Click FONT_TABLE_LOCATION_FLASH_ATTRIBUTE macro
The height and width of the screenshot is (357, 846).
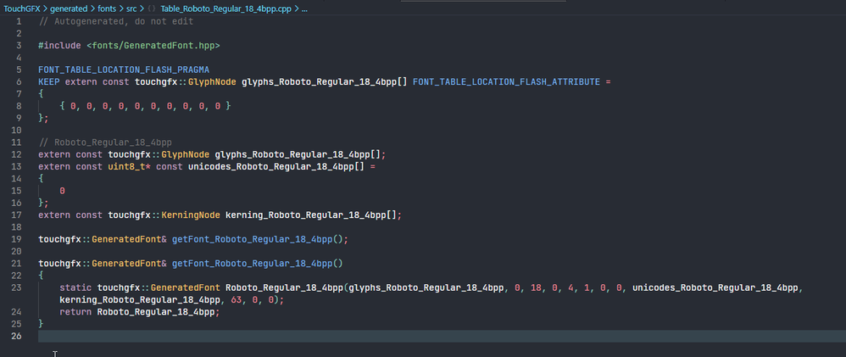(507, 81)
